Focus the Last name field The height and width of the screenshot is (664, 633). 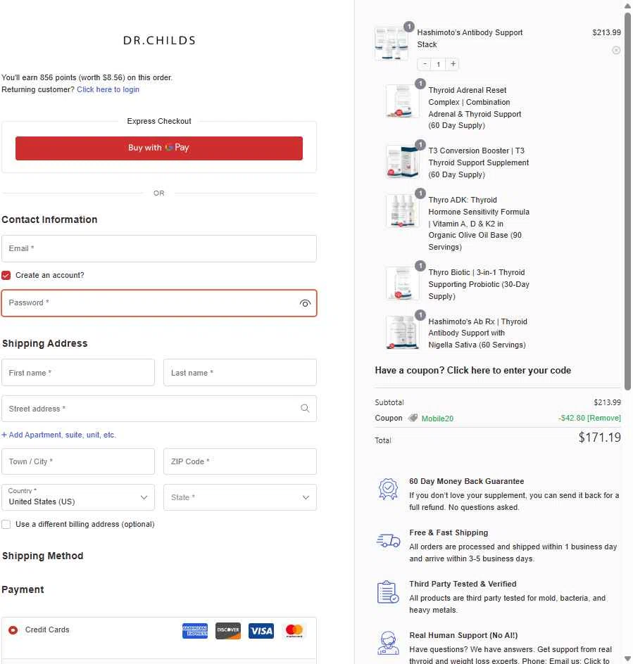[x=240, y=373]
